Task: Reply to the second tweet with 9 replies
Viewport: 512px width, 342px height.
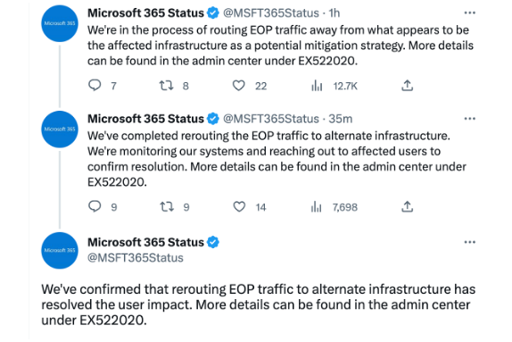Action: click(x=95, y=206)
